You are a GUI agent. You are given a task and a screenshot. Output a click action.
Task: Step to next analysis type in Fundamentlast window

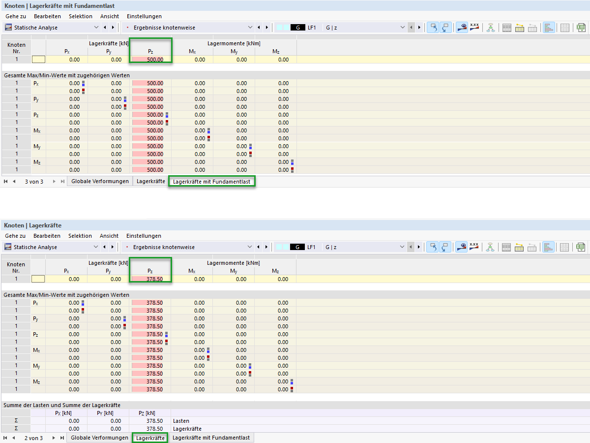113,28
